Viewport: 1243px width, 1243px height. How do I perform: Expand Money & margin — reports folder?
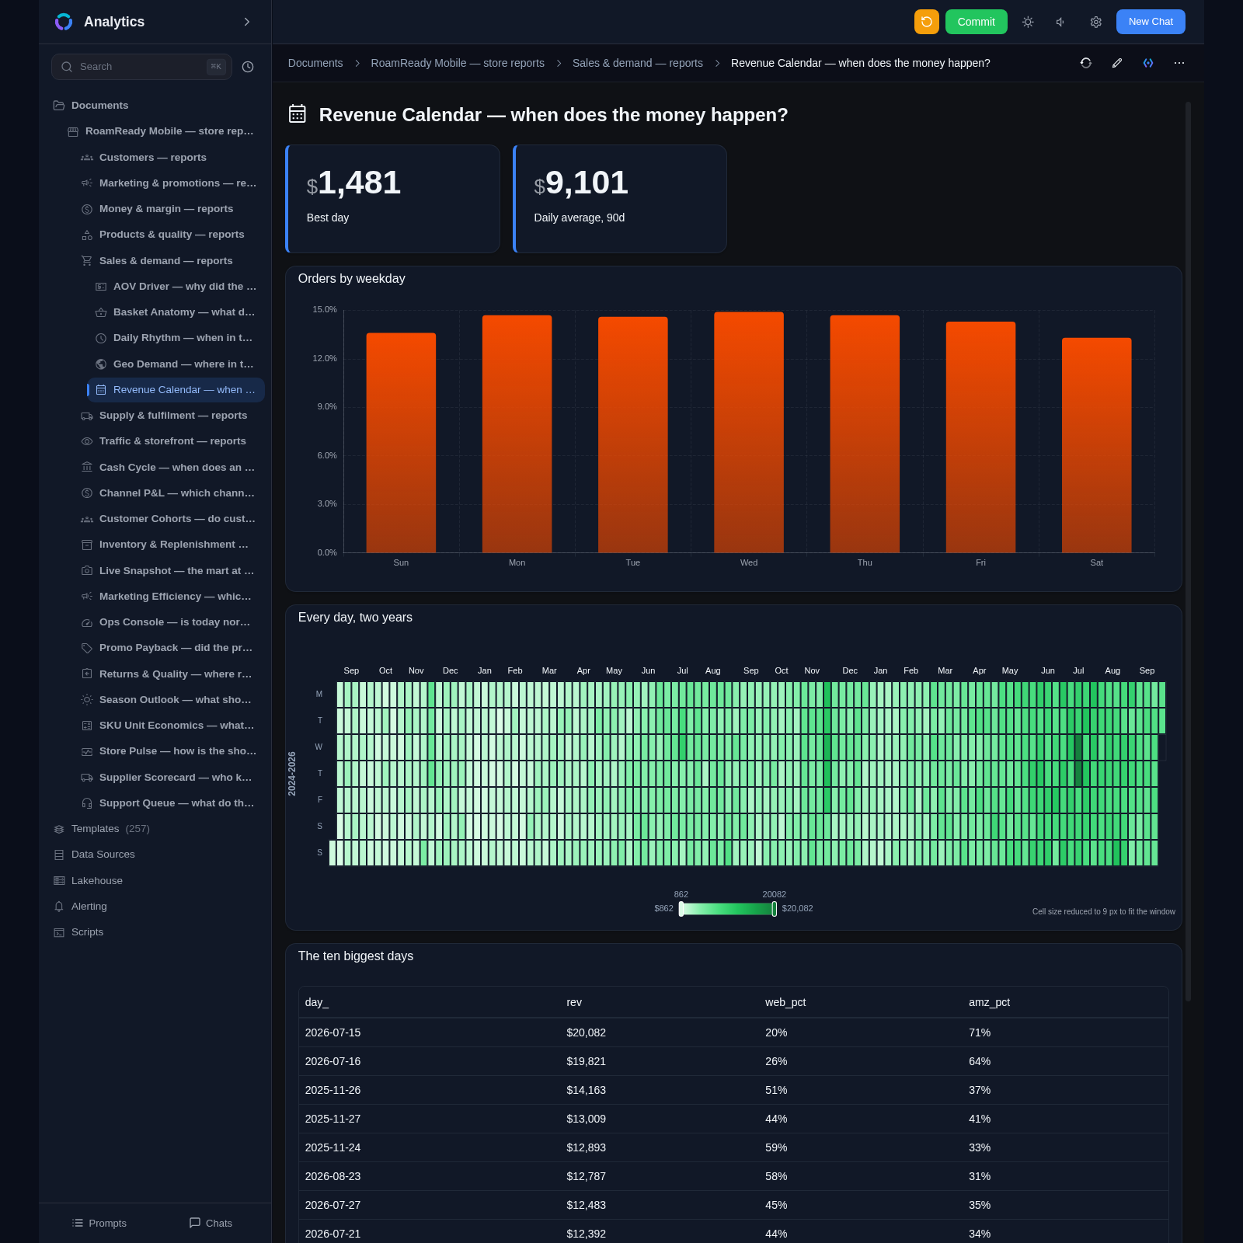pyautogui.click(x=165, y=209)
